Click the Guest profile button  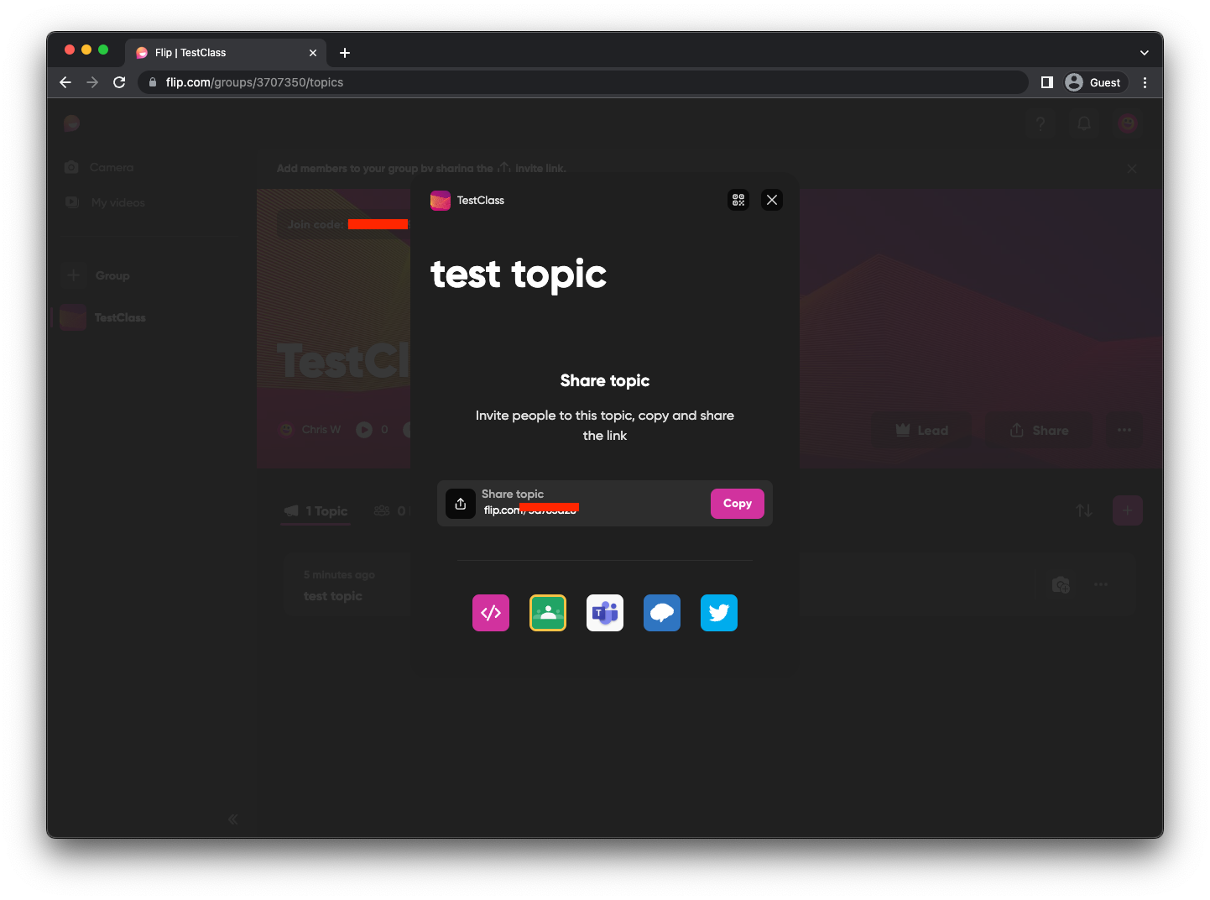pyautogui.click(x=1093, y=82)
